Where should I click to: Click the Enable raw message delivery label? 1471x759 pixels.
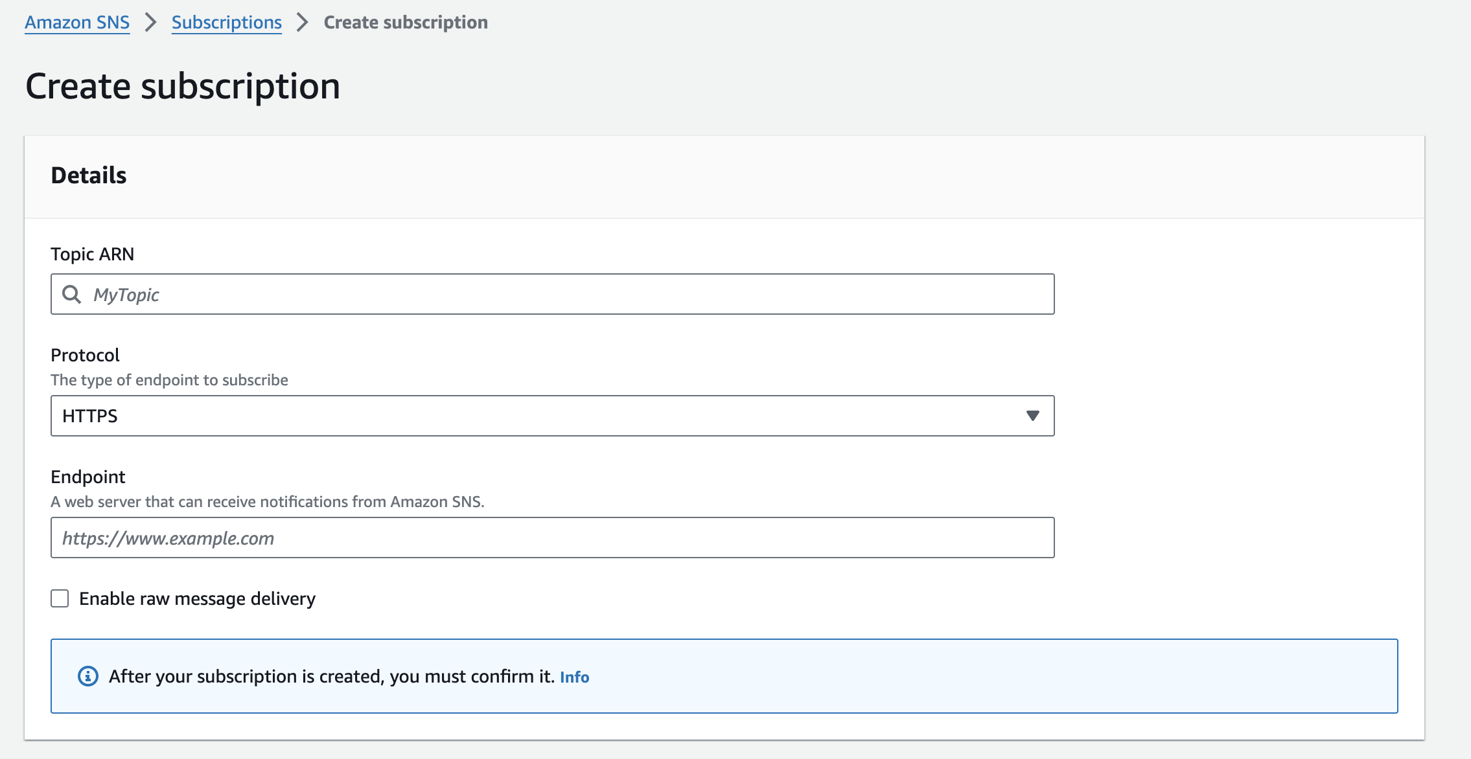click(197, 598)
